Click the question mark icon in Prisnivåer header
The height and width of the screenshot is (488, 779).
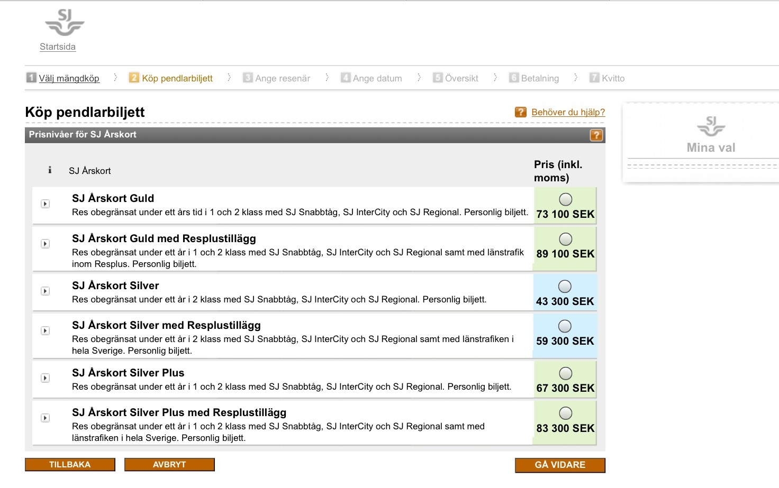(x=596, y=135)
